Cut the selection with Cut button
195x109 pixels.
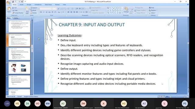point(14,8)
